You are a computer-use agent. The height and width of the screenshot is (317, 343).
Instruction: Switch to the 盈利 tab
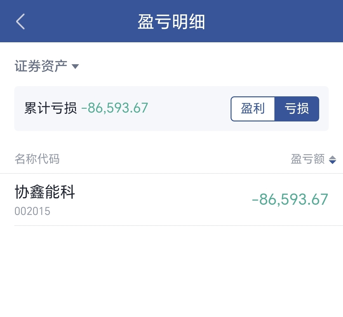tap(253, 109)
